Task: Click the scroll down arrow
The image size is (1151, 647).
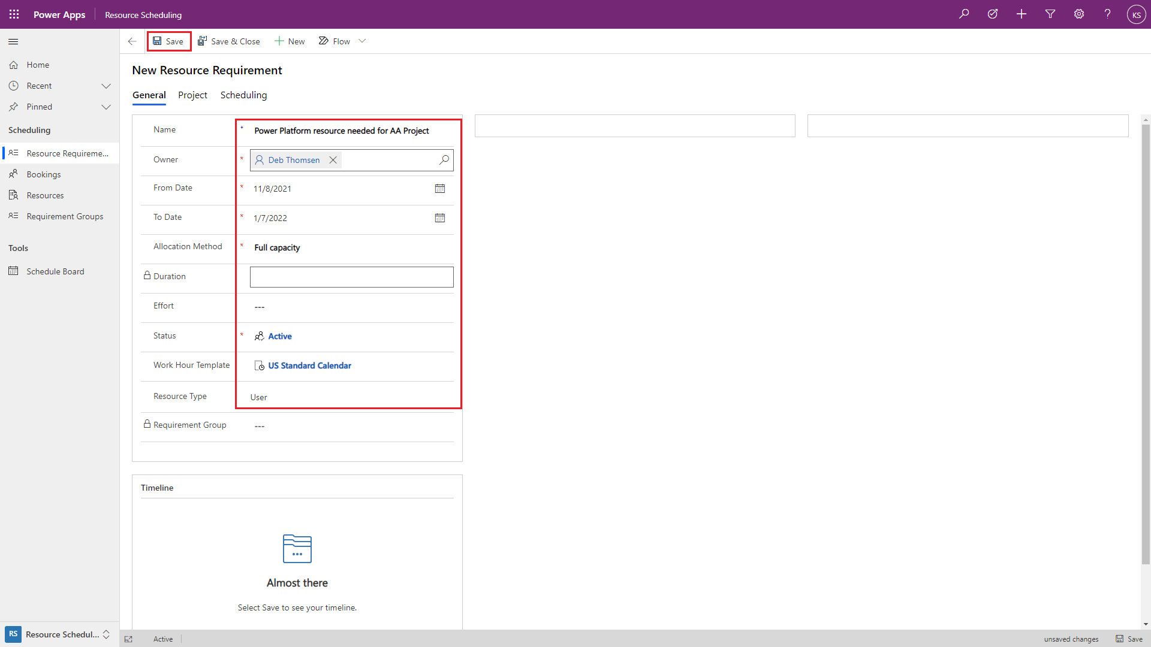Action: coord(1146,624)
